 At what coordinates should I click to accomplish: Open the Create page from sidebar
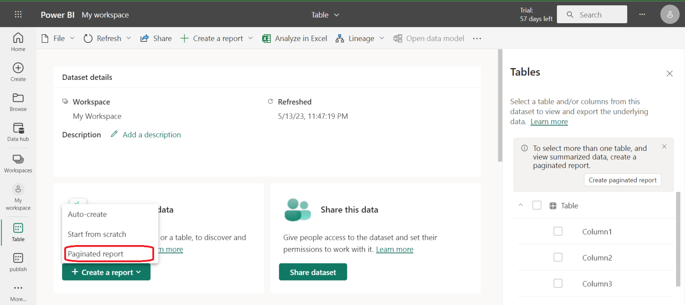pos(18,72)
